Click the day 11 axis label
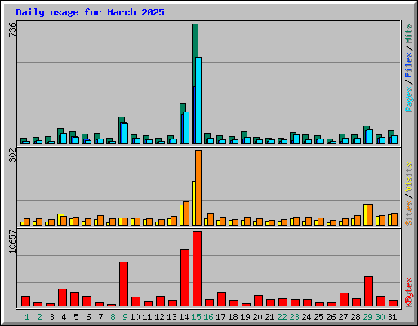The image size is (418, 326). tap(147, 317)
